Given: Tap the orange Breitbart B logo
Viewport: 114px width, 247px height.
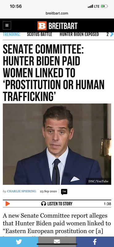Looking at the screenshot, I should point(42,26).
